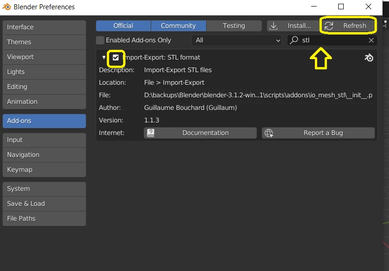Minimize the Blender Preferences window
This screenshot has width=389, height=271.
314,7
